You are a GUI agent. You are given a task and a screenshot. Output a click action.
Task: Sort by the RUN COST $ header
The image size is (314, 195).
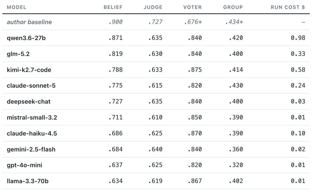[x=288, y=7]
